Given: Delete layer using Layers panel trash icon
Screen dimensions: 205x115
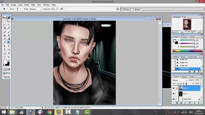Looking at the screenshot, I should (x=199, y=103).
